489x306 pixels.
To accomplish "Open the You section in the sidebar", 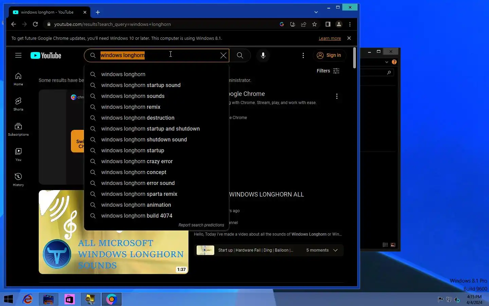I will tap(18, 155).
